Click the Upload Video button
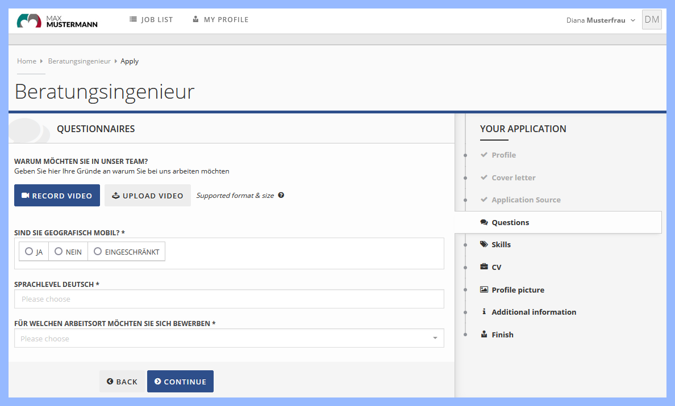This screenshot has height=406, width=675. tap(148, 196)
